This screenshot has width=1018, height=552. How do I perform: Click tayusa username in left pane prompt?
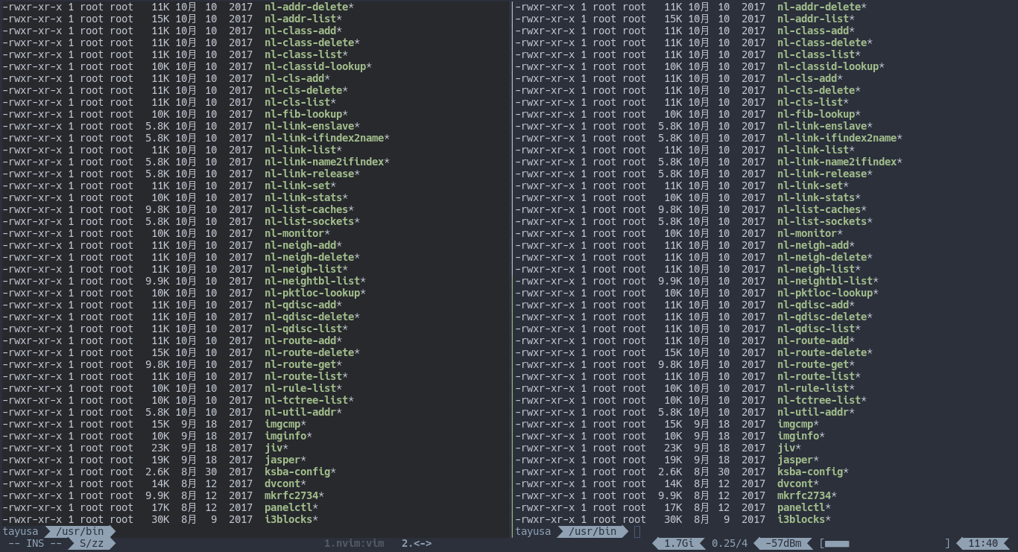point(20,531)
